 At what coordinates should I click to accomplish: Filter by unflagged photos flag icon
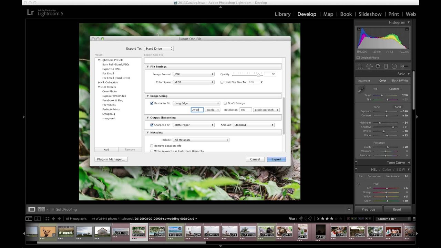click(305, 218)
